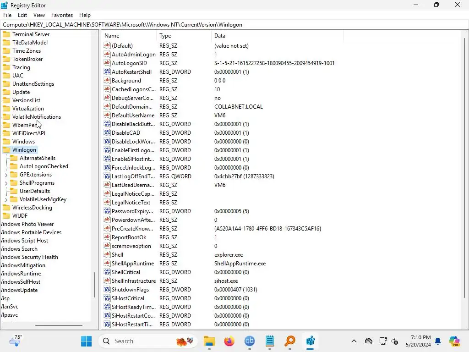Viewport: 469px width, 352px height.
Task: Open the Notepad taskbar icon
Action: pos(270,341)
